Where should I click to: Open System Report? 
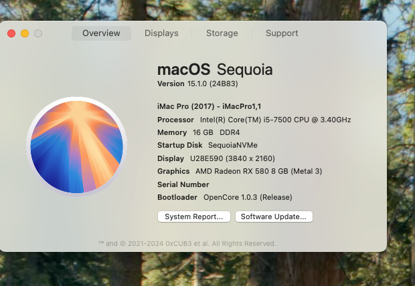(194, 217)
